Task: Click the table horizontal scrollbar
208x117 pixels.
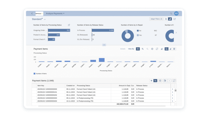Action: point(102,106)
